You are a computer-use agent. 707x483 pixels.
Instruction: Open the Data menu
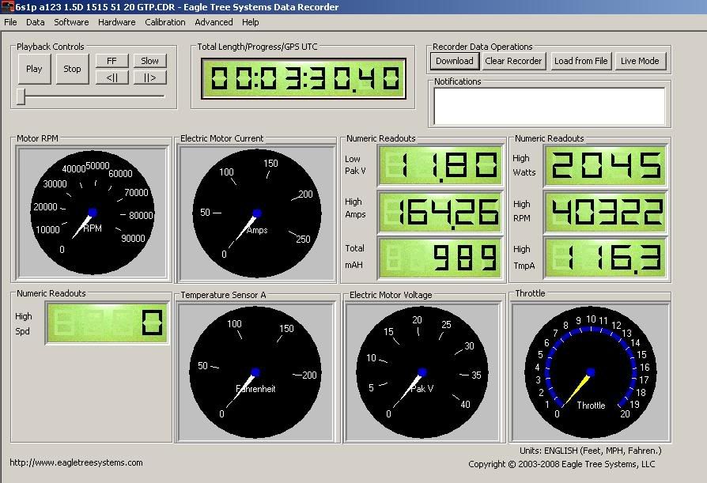pos(35,22)
